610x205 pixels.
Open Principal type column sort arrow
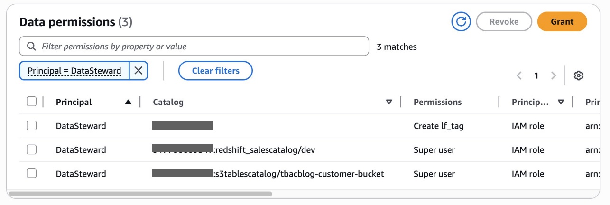[x=561, y=102]
